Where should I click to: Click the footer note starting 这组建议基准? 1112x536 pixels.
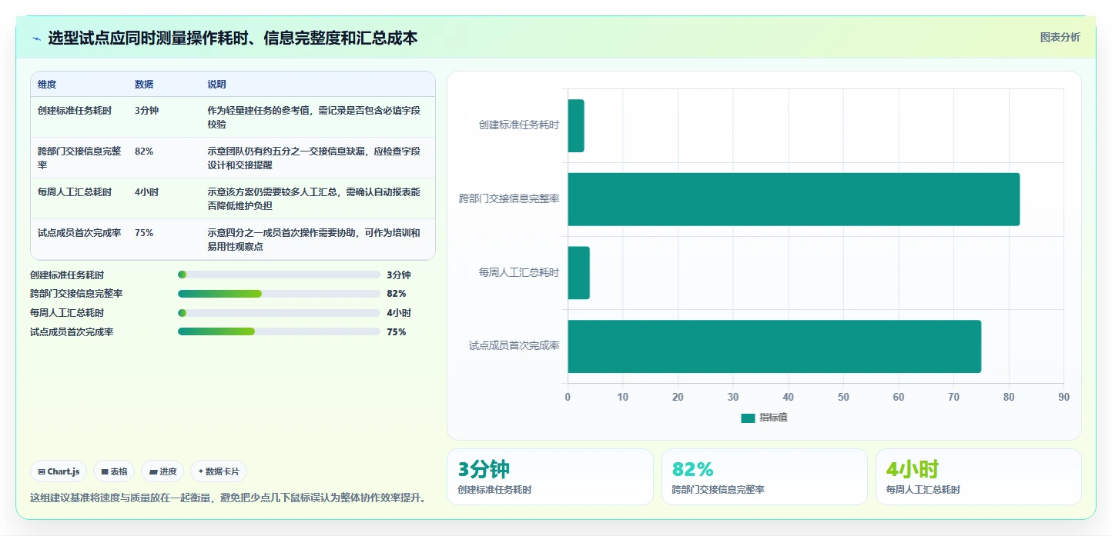tap(228, 498)
